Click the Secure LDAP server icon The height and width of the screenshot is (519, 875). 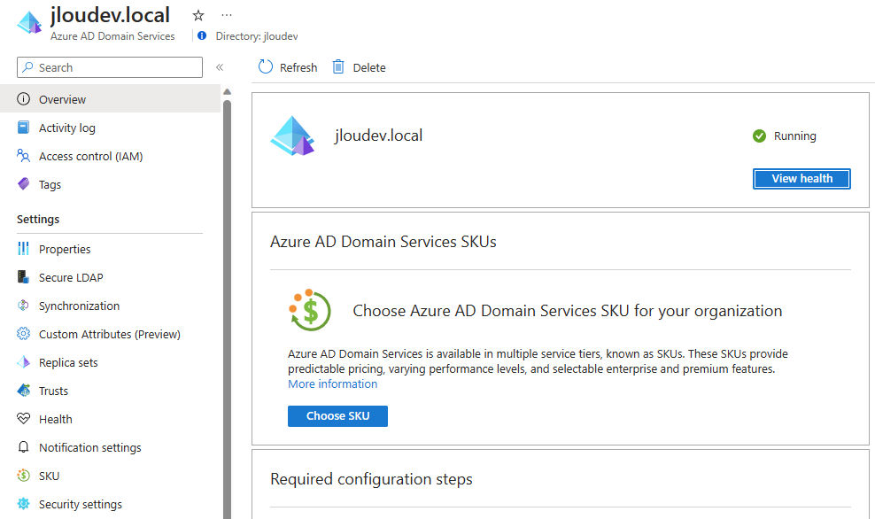tap(23, 277)
